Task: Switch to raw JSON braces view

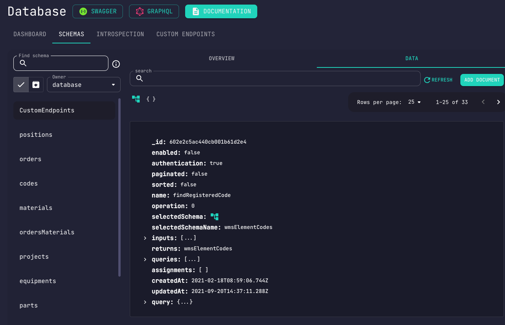Action: pyautogui.click(x=151, y=99)
